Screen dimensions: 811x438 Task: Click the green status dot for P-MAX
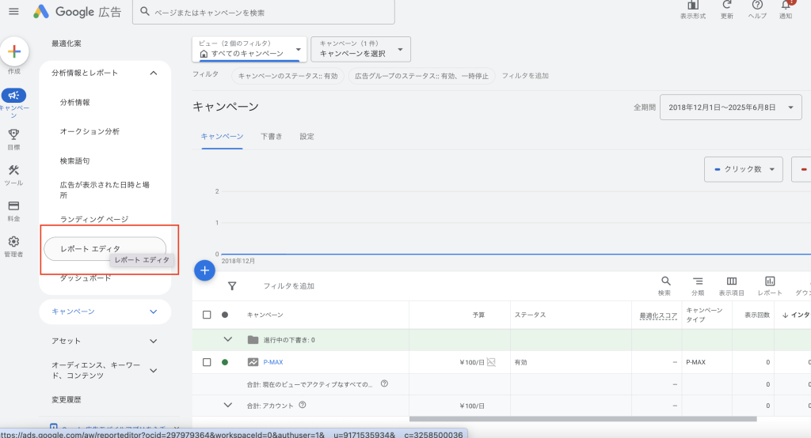click(x=225, y=362)
